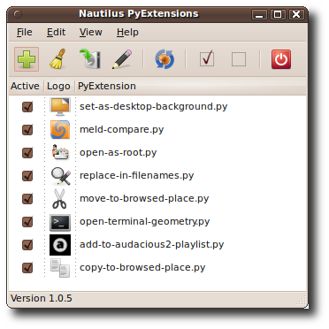Viewport: 329px width, 329px height.
Task: Click the red power quit icon
Action: point(281,59)
